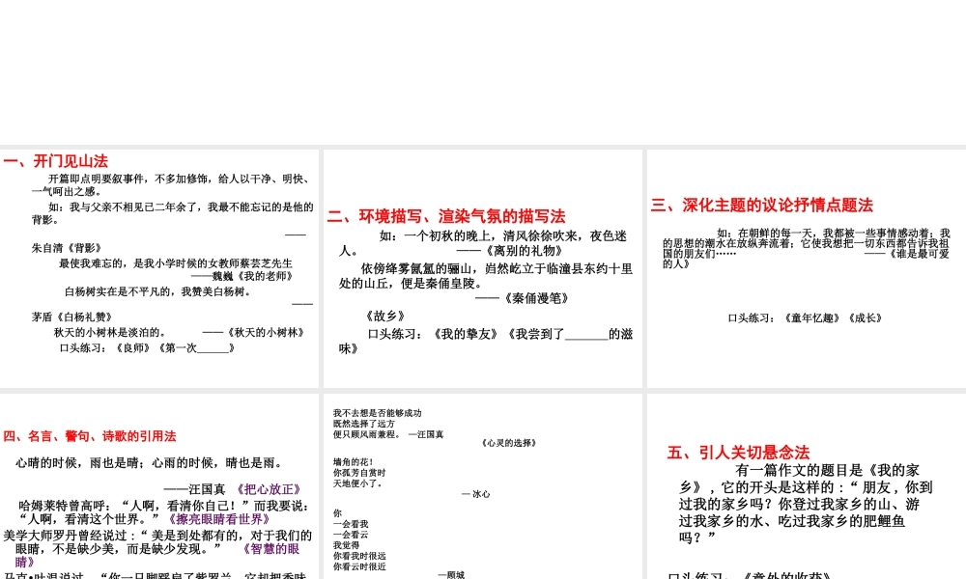This screenshot has height=579, width=966.
Task: Select the slide titled 二、环境描写、渲染气氛的描写法
Action: click(x=483, y=267)
